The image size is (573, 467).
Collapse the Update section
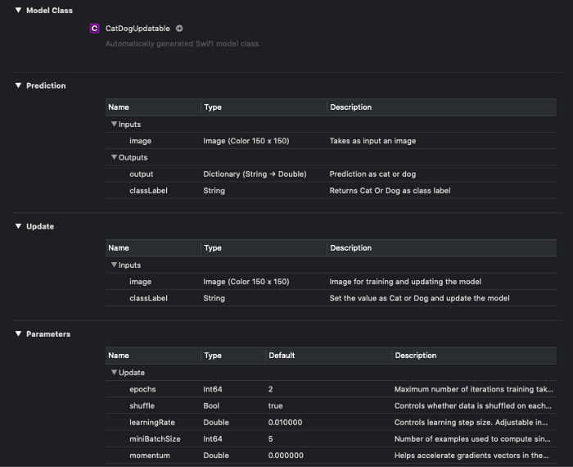click(x=18, y=226)
